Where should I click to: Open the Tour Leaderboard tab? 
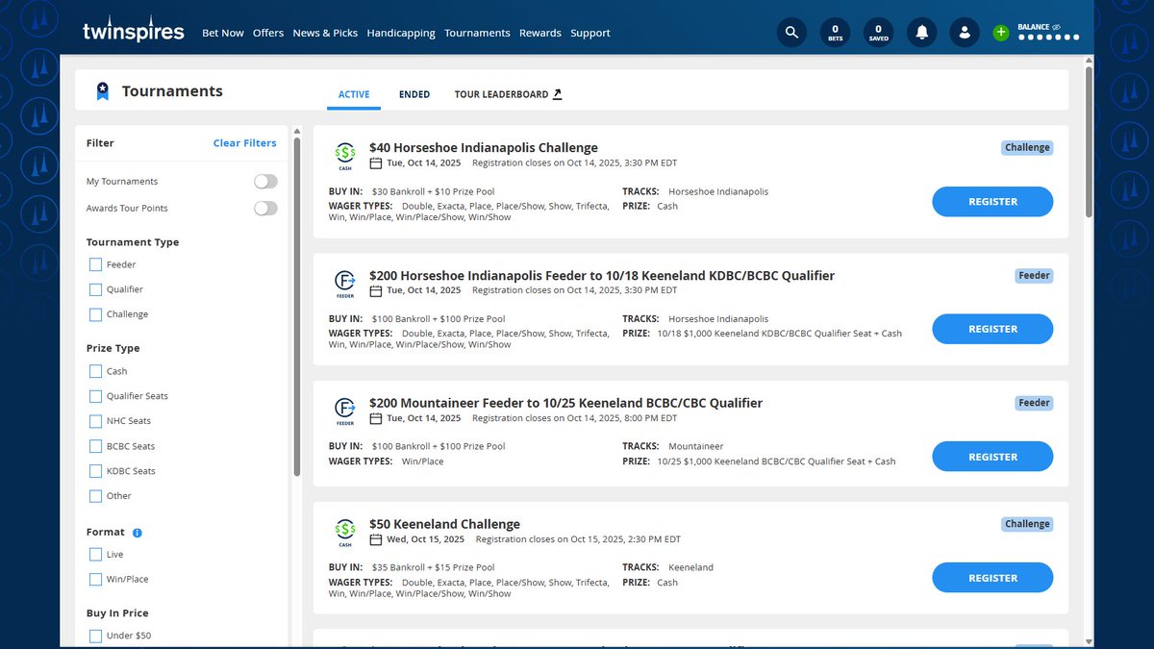[509, 94]
